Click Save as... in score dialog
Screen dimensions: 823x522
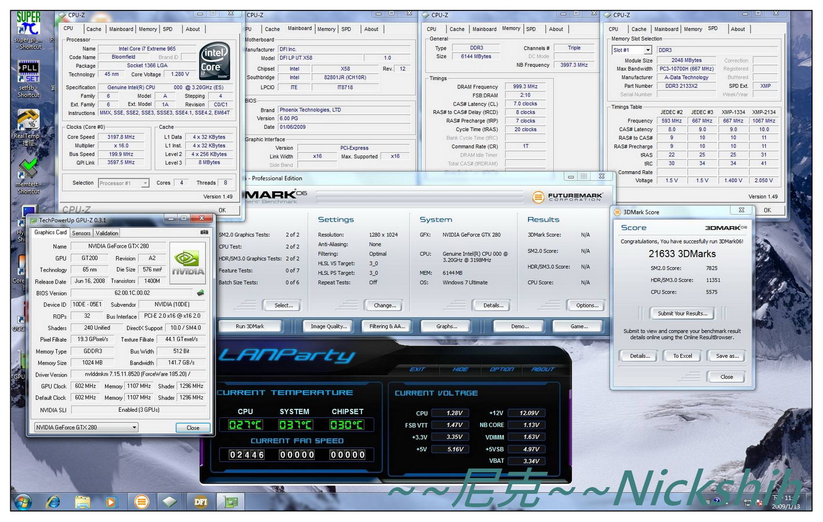(x=727, y=356)
